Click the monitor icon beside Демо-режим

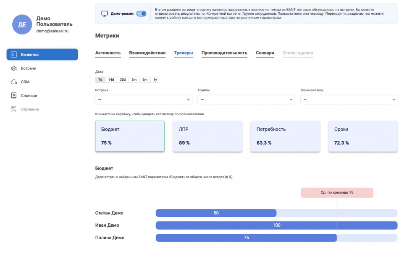[x=105, y=13]
